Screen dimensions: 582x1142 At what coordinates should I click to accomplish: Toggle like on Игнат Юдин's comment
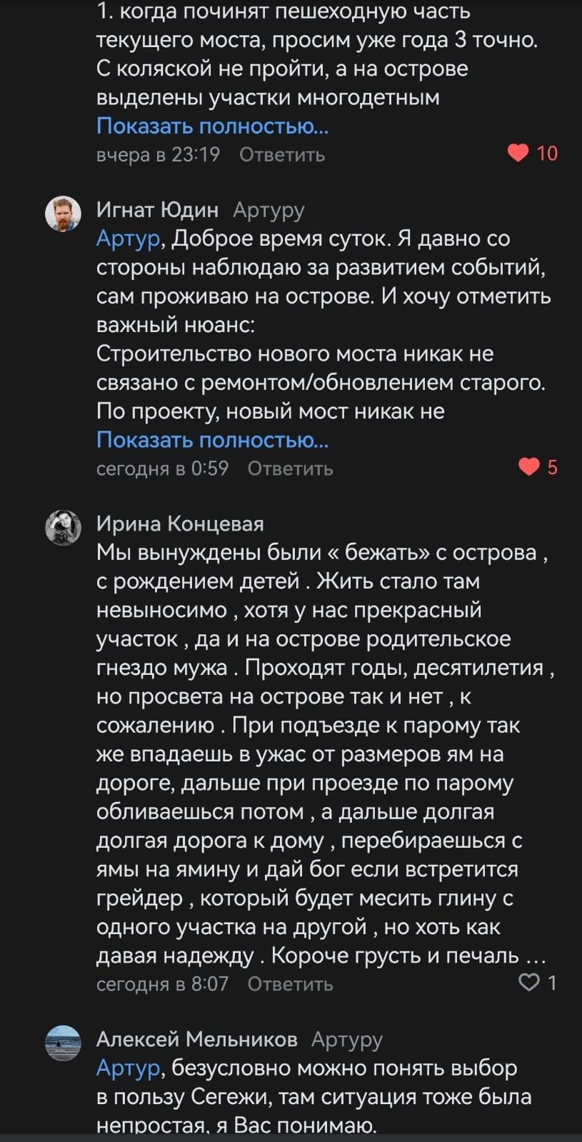point(528,467)
